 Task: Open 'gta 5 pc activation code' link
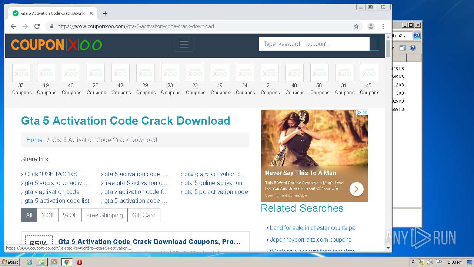pyautogui.click(x=216, y=192)
